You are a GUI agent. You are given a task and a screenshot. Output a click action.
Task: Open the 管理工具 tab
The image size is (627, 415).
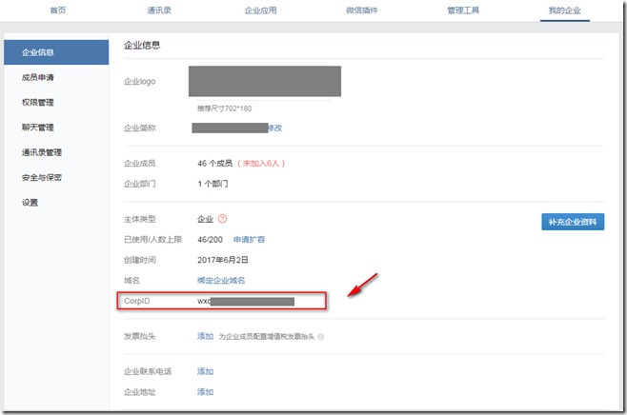pyautogui.click(x=463, y=10)
